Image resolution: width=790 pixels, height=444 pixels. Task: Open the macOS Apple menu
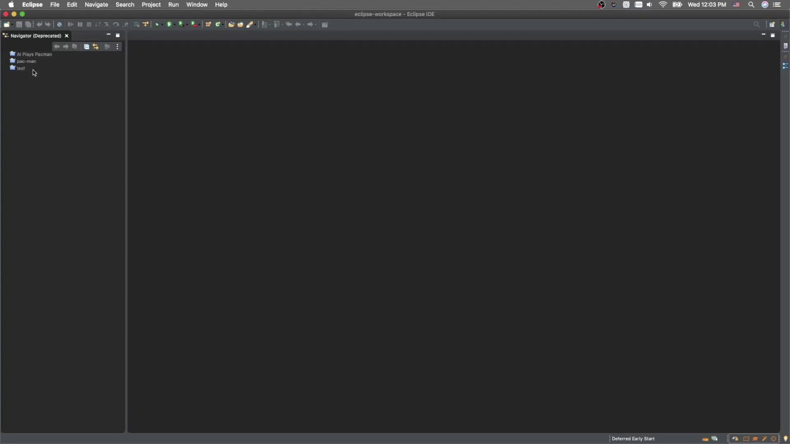(x=11, y=4)
